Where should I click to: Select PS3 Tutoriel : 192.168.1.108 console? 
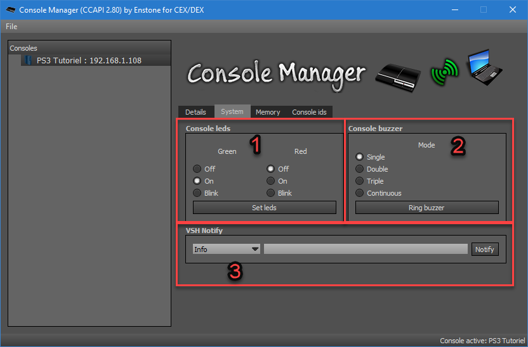point(96,60)
